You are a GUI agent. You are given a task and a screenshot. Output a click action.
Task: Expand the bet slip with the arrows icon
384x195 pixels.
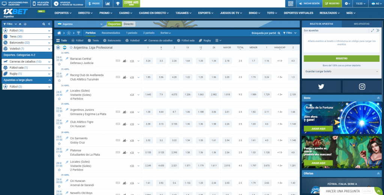372,31
